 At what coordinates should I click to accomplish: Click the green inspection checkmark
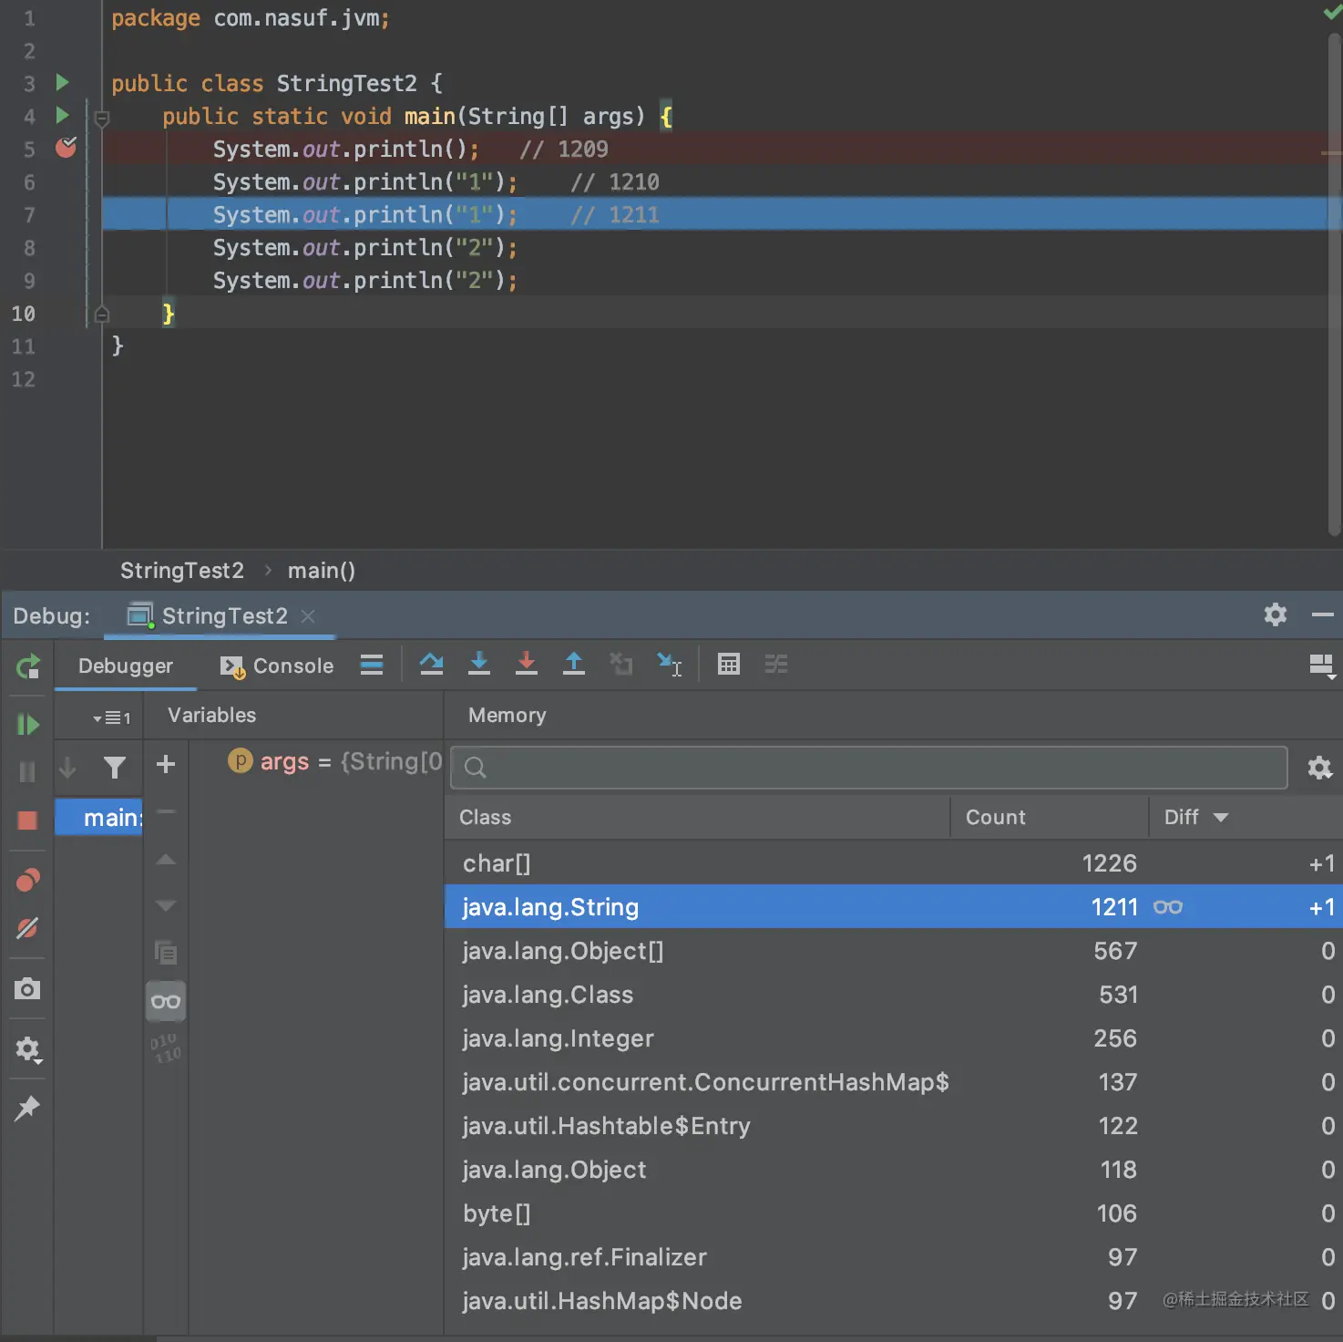coord(1332,13)
